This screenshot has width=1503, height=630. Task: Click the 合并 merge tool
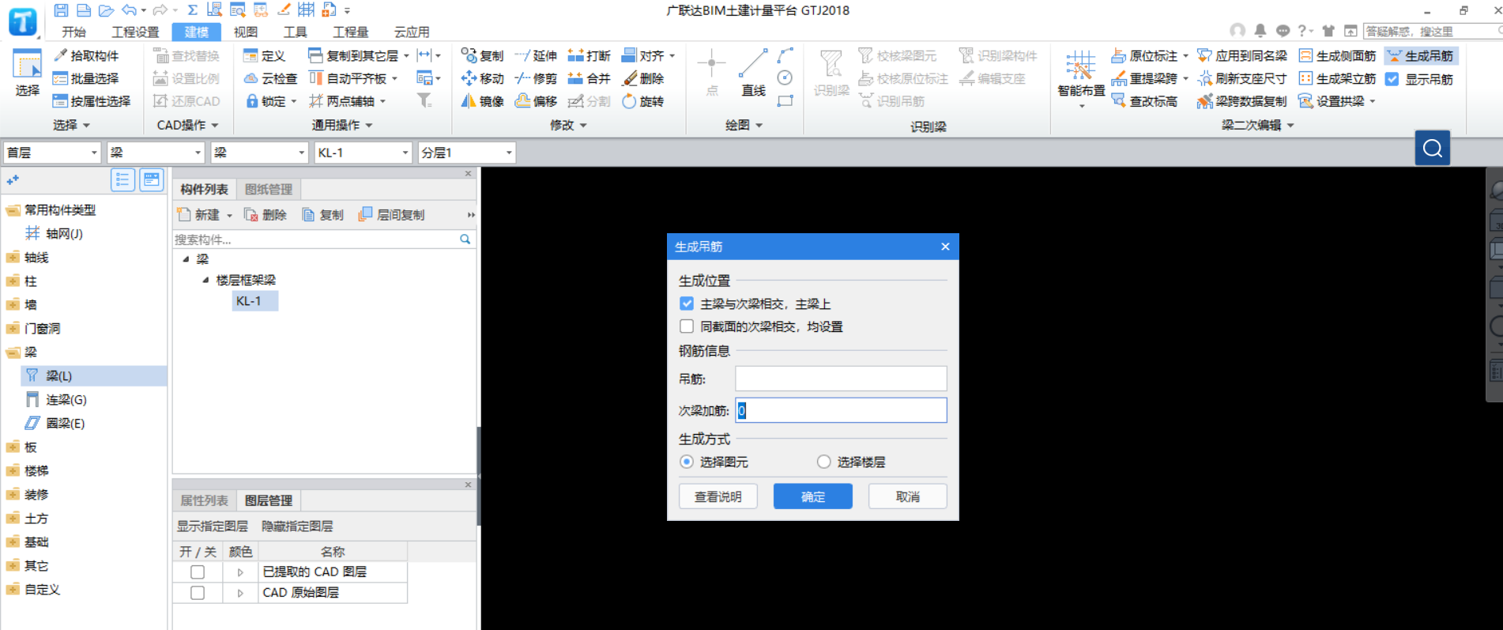point(590,78)
